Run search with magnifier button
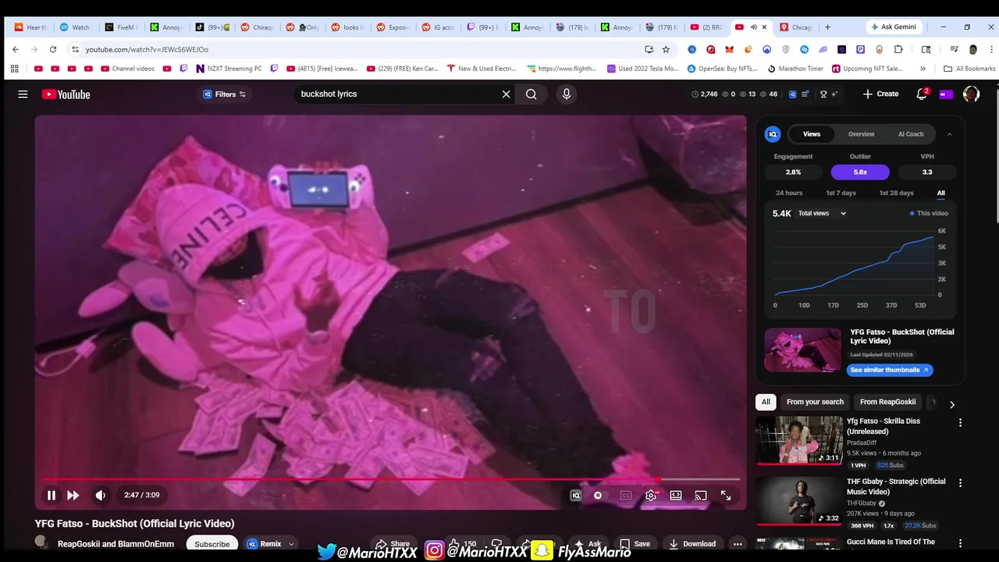 click(531, 94)
